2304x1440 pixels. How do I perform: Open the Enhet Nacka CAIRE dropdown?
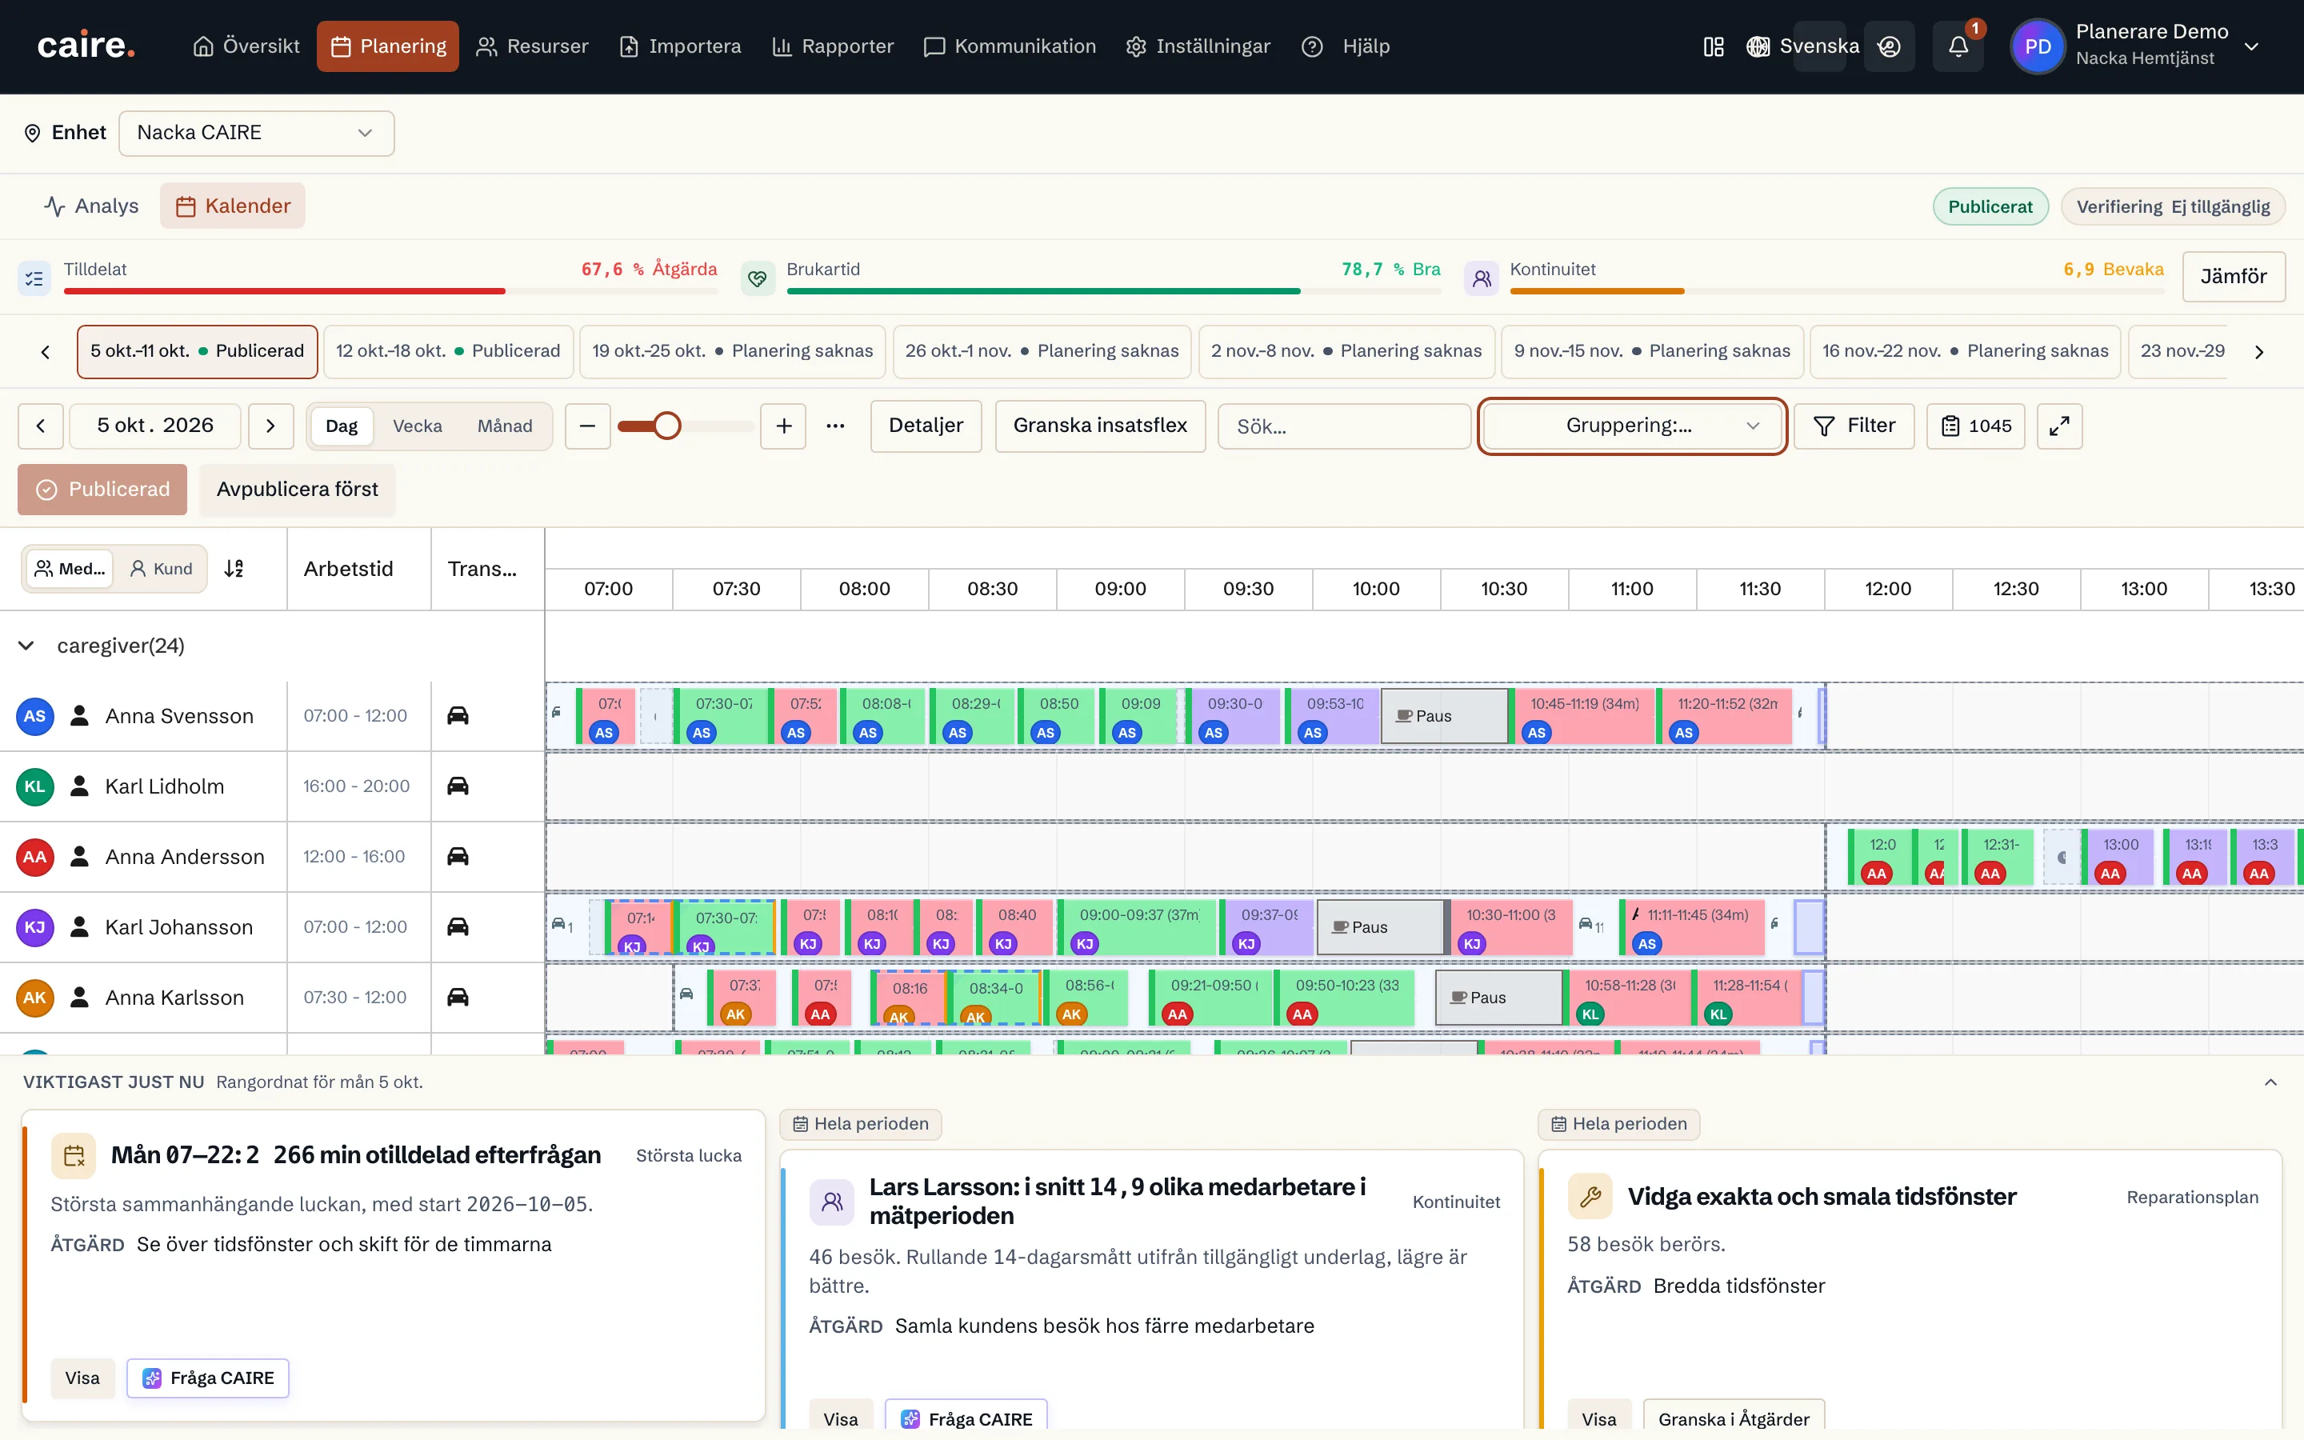(x=256, y=134)
